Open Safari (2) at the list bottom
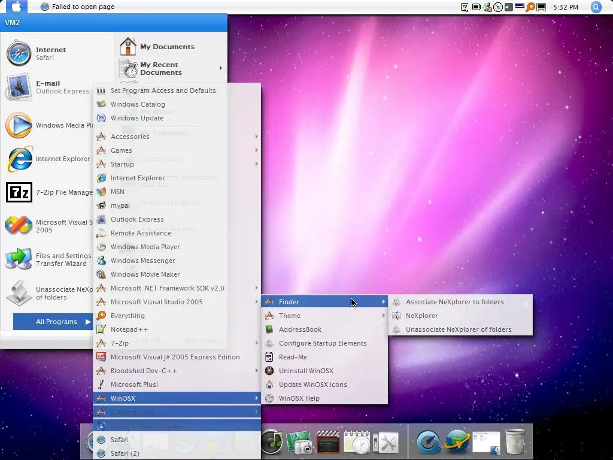Image resolution: width=613 pixels, height=460 pixels. coord(177,453)
